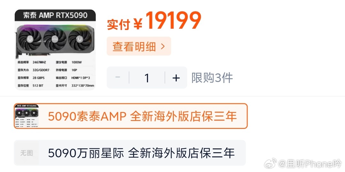
Task: Click the orange ¥ currency symbol
Action: coord(138,24)
